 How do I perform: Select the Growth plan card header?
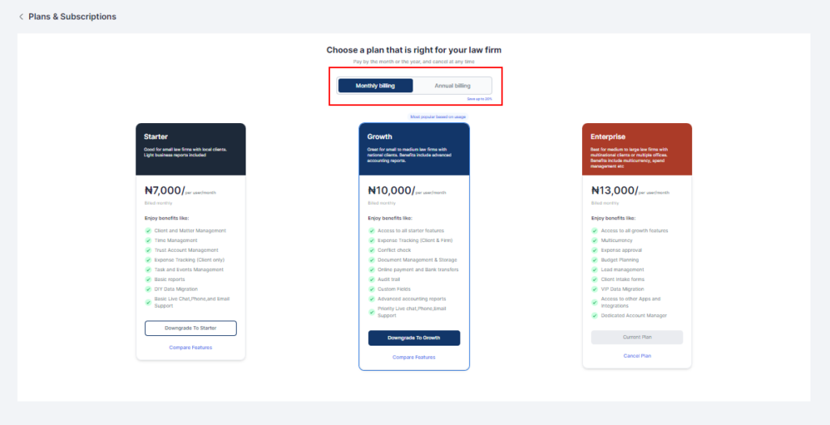point(413,149)
